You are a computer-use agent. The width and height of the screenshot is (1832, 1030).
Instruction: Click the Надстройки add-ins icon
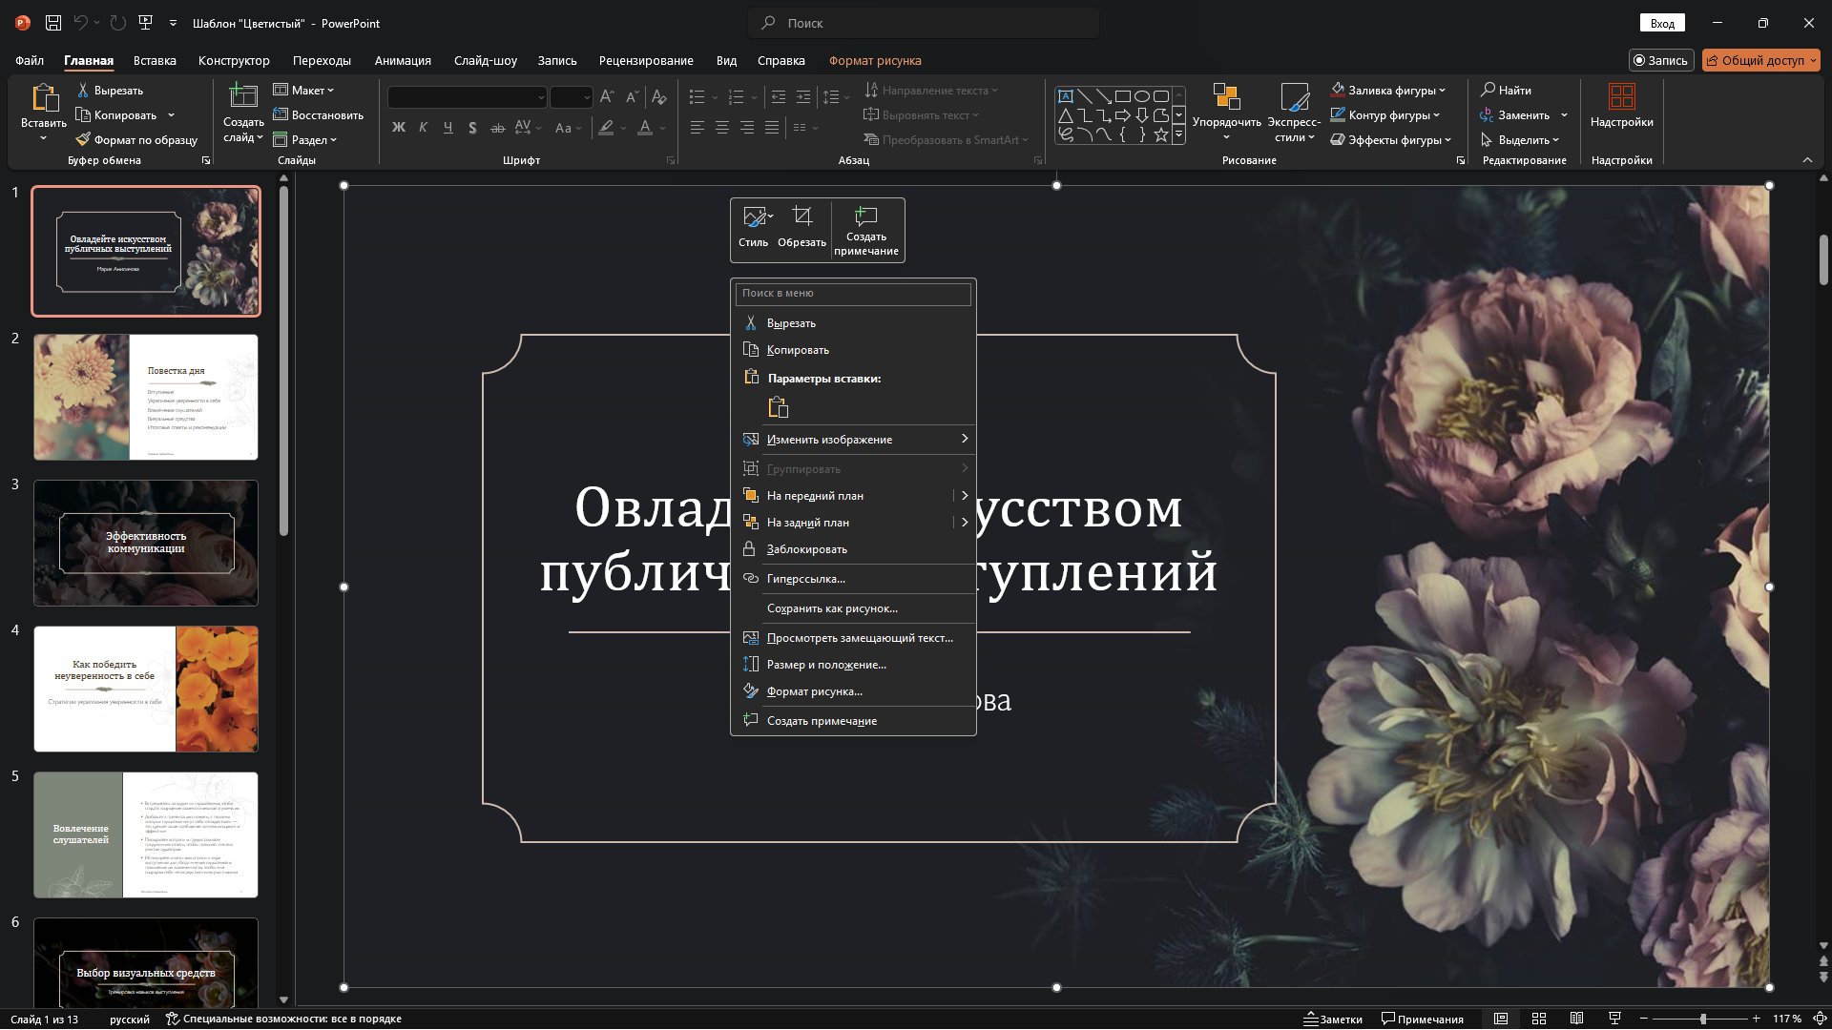click(1621, 96)
